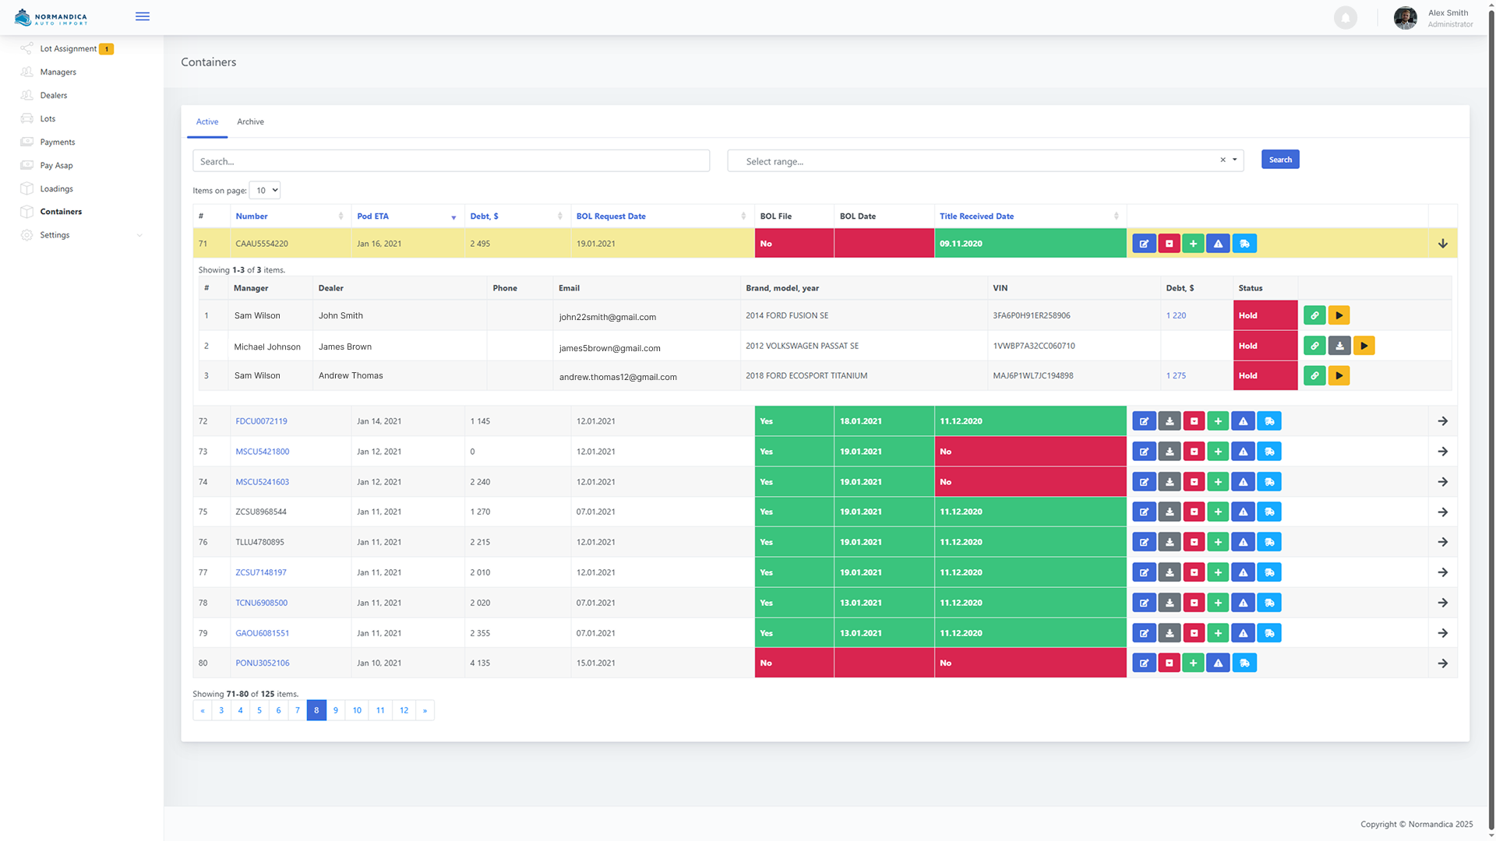Switch to the Archive tab

coord(250,122)
